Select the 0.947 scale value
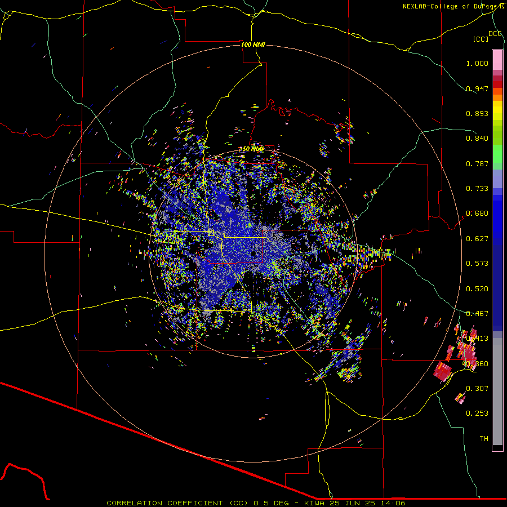The width and height of the screenshot is (507, 507). (x=477, y=88)
